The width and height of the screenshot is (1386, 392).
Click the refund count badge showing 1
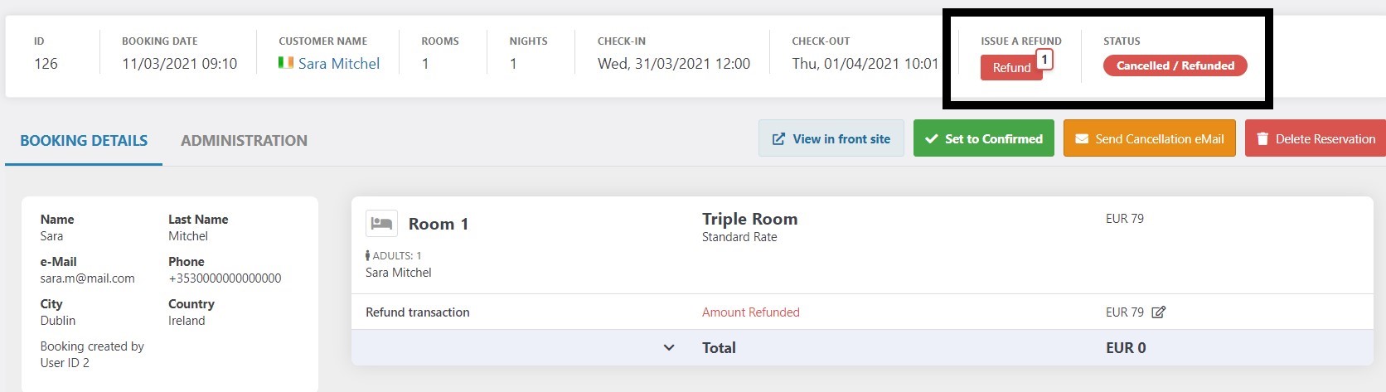point(1044,60)
